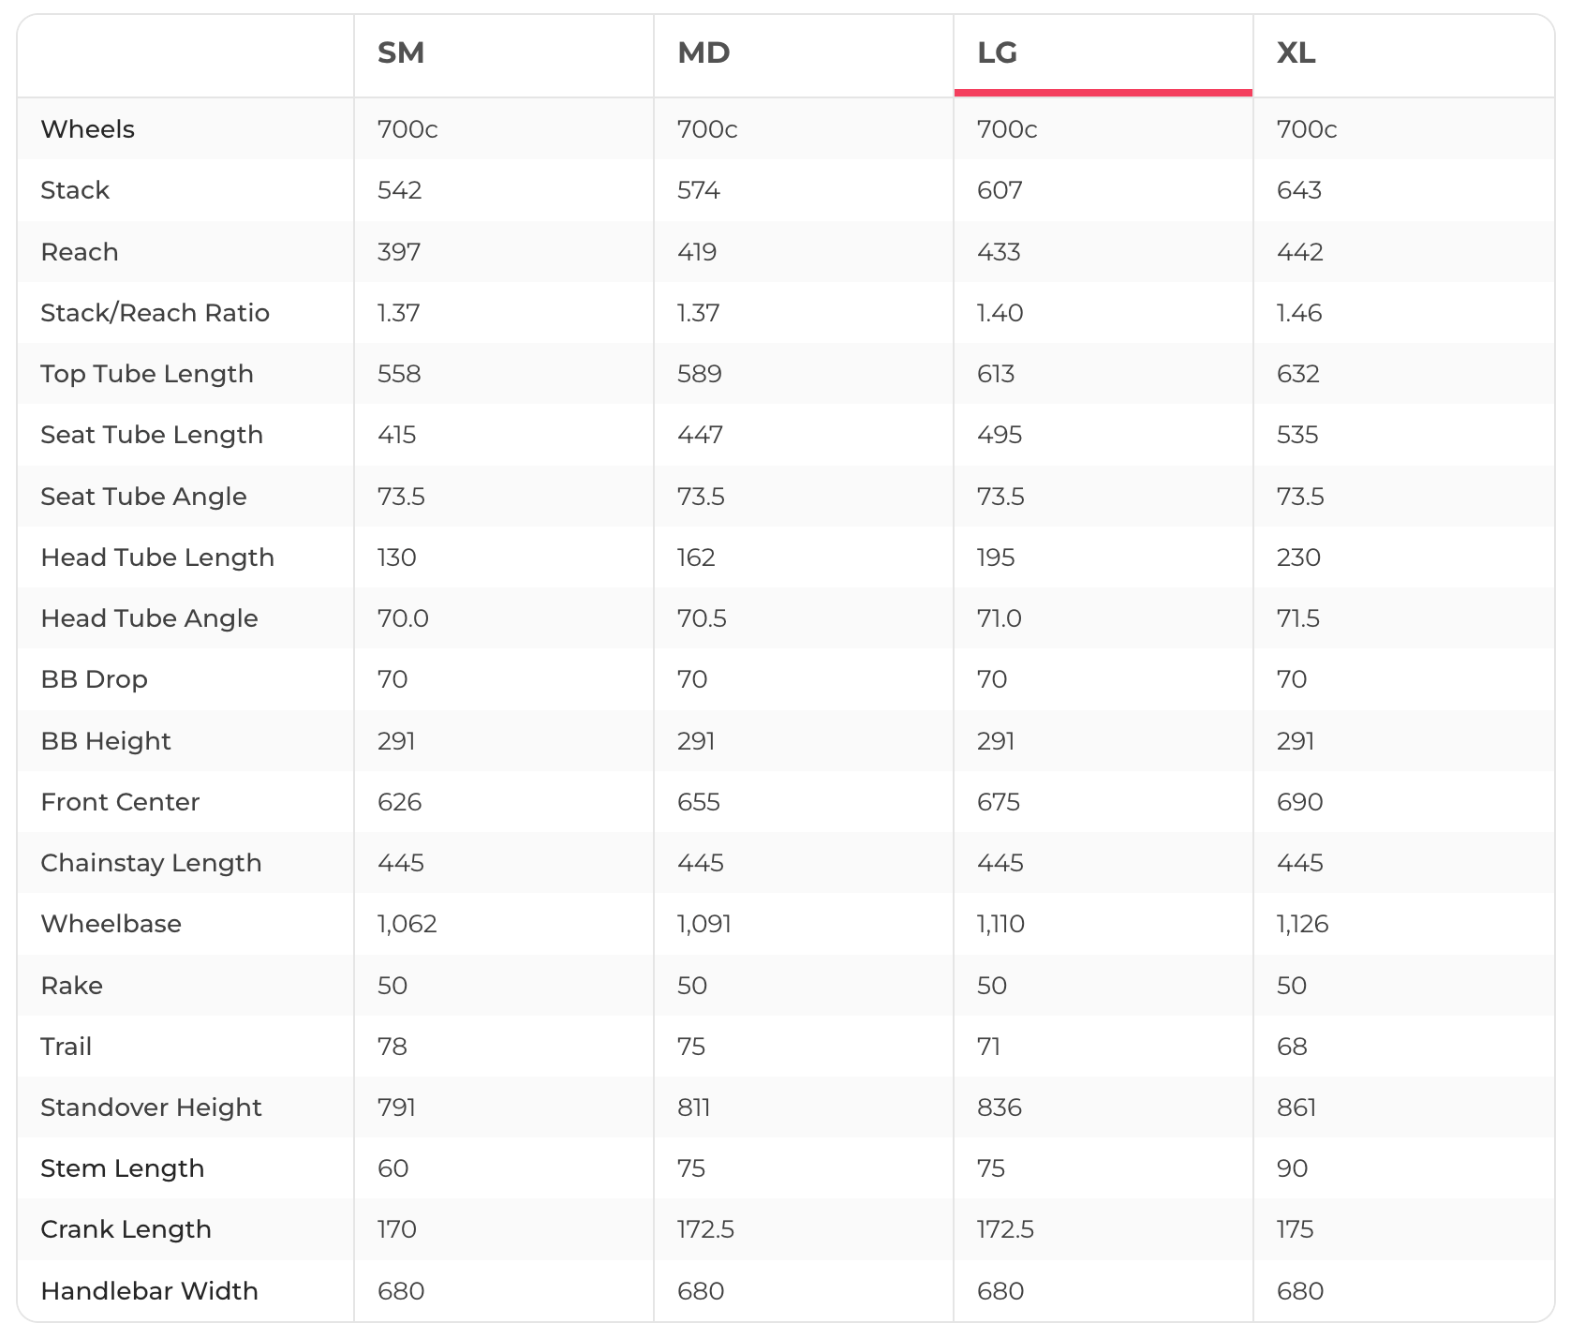Click the Wheels row label

pos(88,129)
